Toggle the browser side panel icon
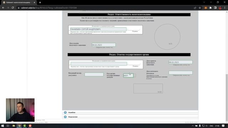The width and height of the screenshot is (228, 128). click(x=215, y=8)
